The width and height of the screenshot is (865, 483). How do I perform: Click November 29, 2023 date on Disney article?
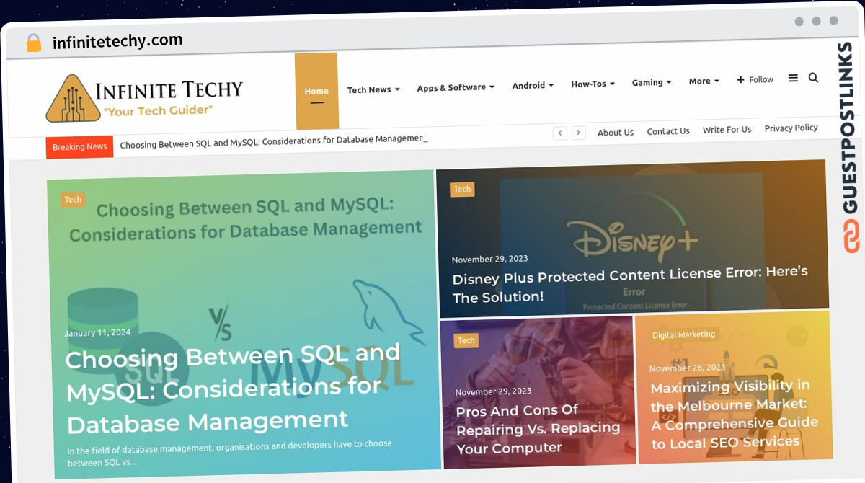(489, 259)
